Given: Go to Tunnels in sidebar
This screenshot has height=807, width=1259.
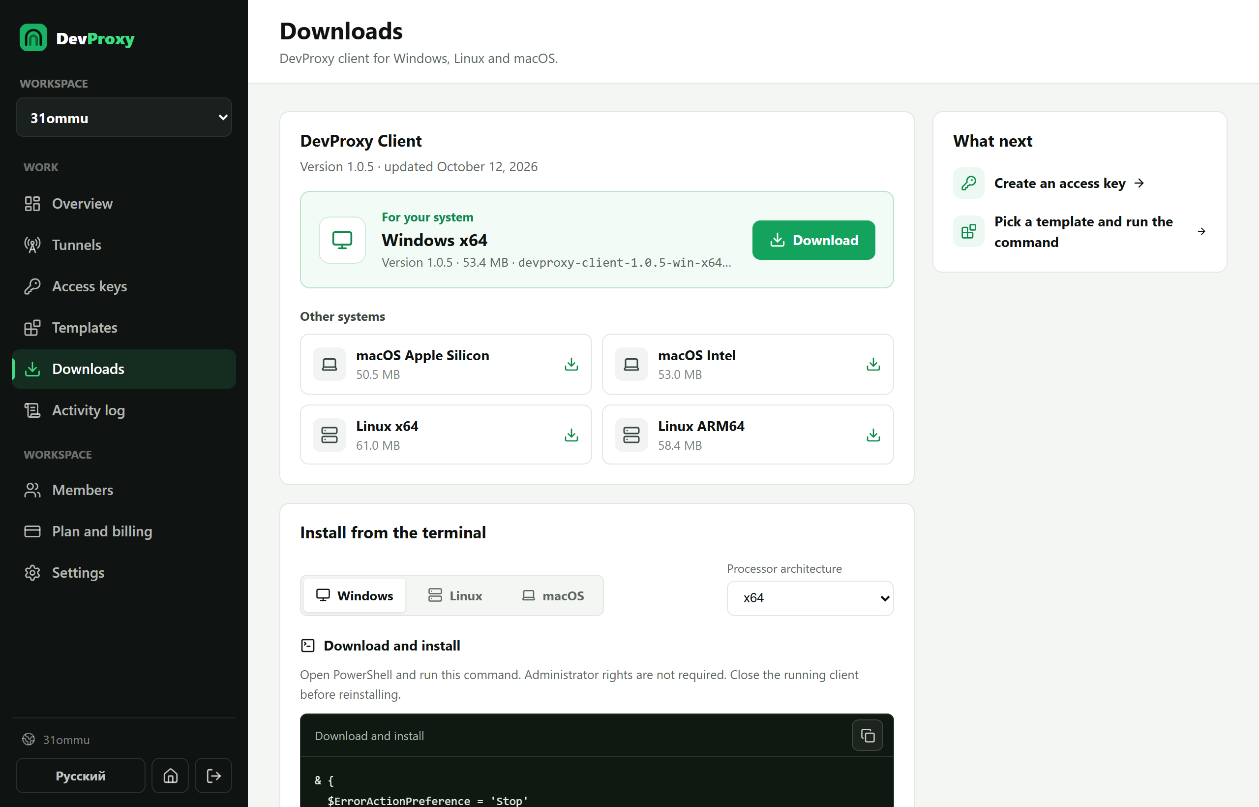Looking at the screenshot, I should (123, 245).
